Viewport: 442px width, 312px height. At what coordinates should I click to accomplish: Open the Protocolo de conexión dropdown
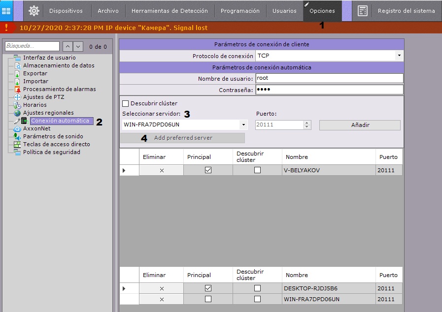pyautogui.click(x=399, y=56)
